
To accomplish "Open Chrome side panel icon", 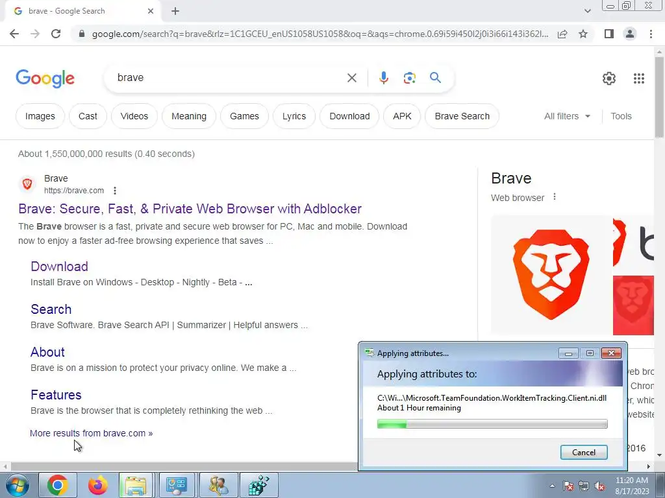I will [x=609, y=34].
